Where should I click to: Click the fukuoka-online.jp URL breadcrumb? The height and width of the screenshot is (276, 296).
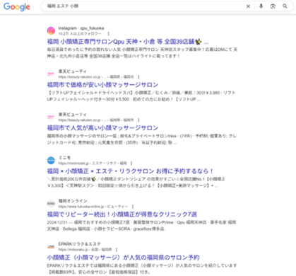[x=93, y=207]
